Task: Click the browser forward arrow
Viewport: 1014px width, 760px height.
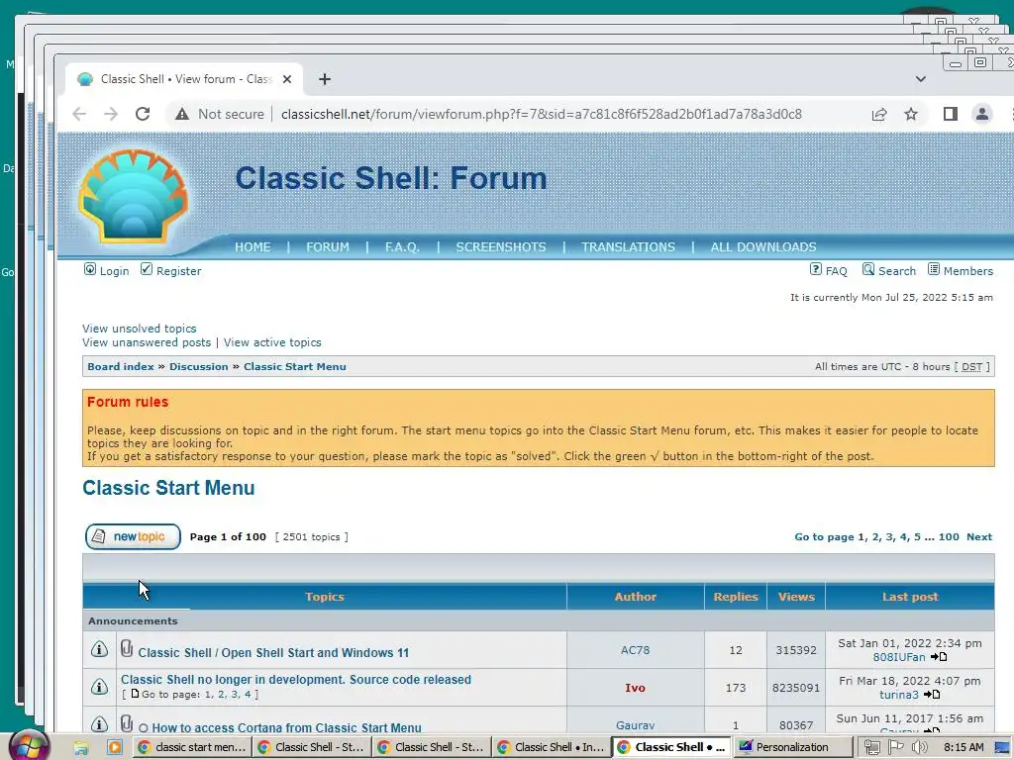Action: coord(111,115)
